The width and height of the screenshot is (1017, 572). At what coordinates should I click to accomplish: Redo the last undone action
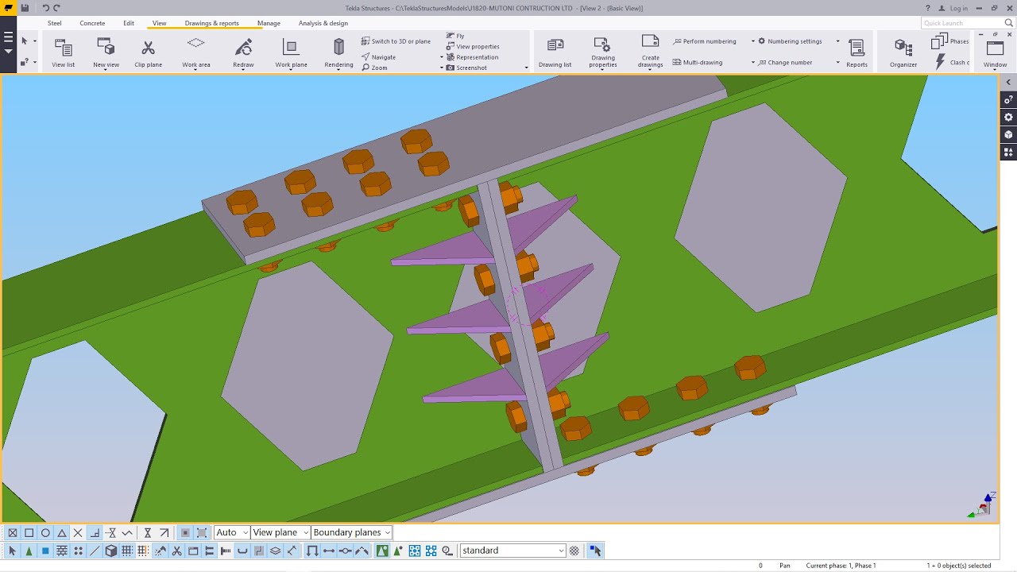coord(56,8)
